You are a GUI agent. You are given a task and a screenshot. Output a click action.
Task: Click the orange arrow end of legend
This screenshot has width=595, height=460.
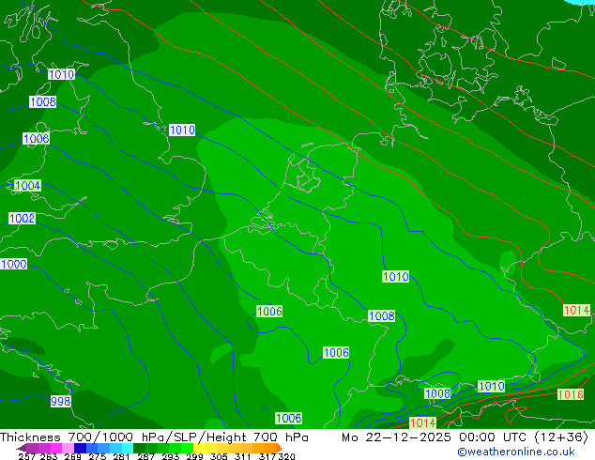pos(280,448)
